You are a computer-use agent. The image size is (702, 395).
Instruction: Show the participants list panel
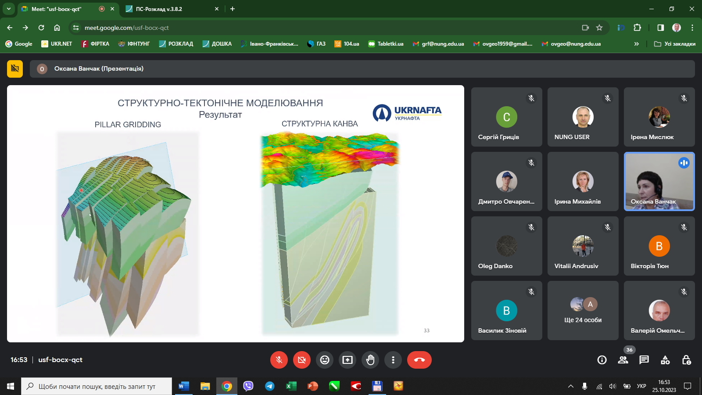point(623,360)
